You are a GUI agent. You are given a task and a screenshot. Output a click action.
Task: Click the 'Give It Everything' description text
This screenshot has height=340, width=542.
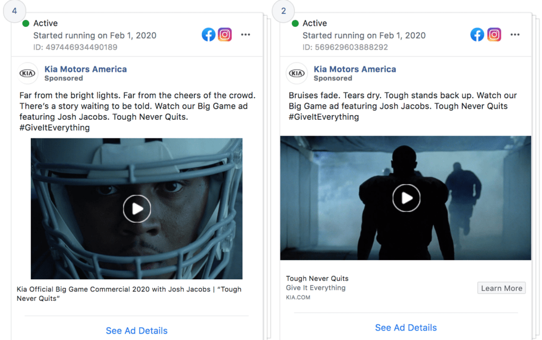click(315, 288)
